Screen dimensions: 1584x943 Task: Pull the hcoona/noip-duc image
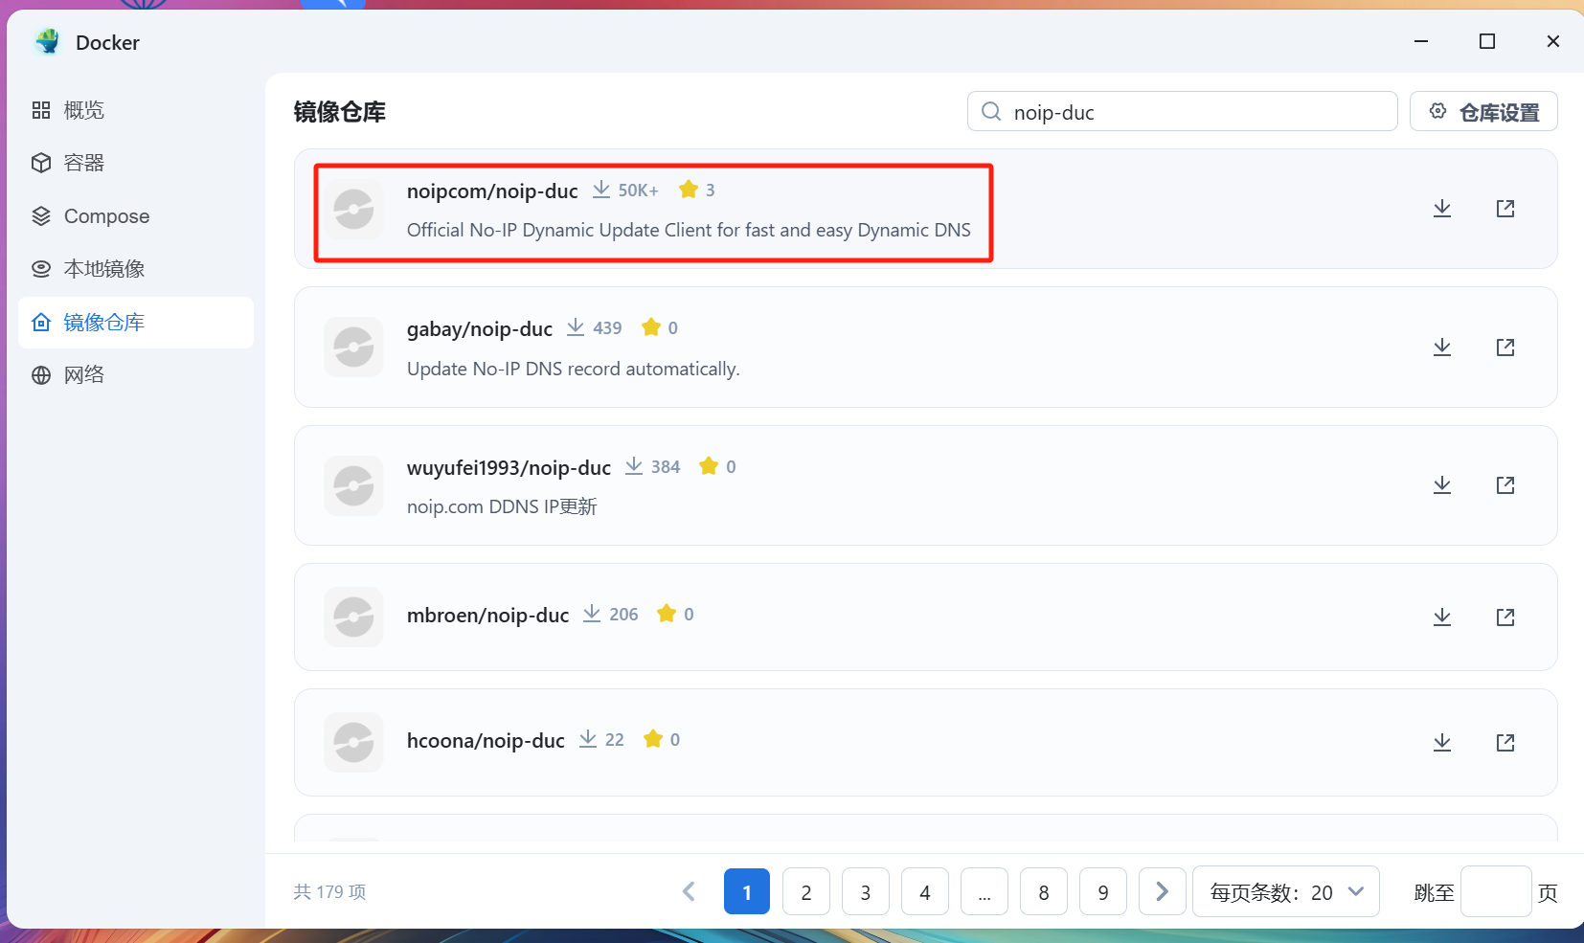(x=1442, y=742)
